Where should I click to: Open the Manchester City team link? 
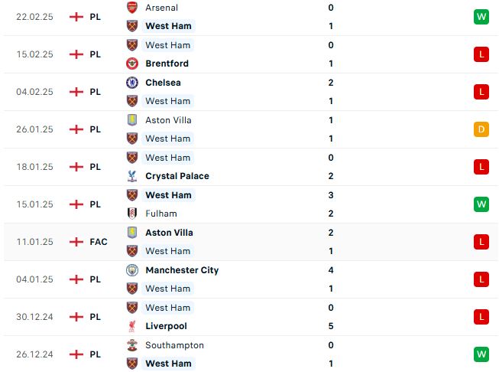(182, 270)
